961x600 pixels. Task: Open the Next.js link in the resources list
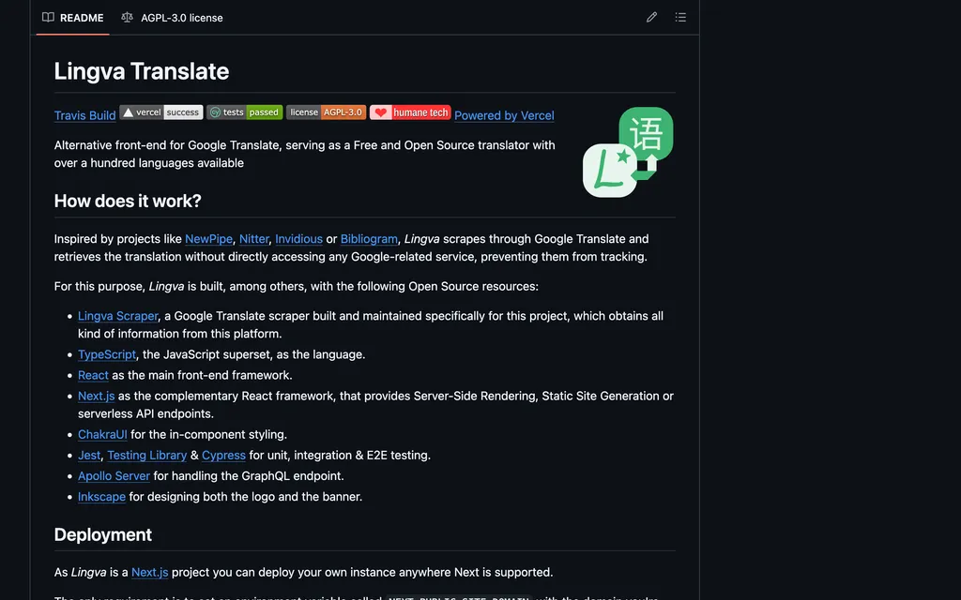[x=97, y=397]
